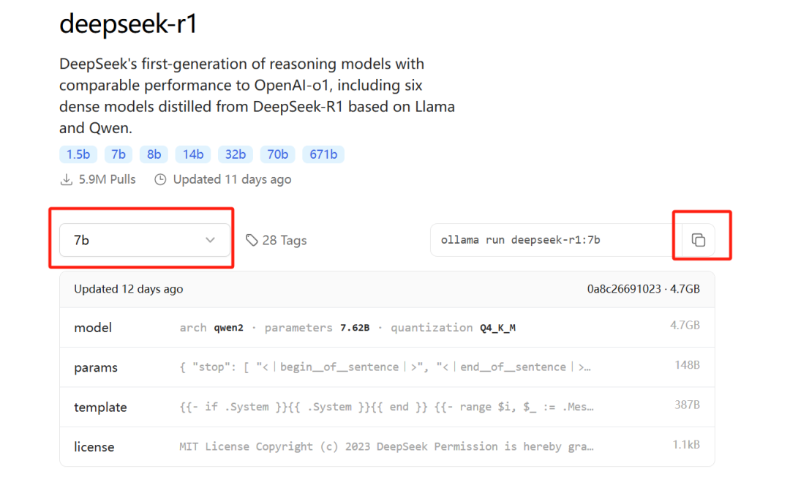Click the tag icon beside 28 Tags
This screenshot has width=790, height=499.
click(x=252, y=240)
